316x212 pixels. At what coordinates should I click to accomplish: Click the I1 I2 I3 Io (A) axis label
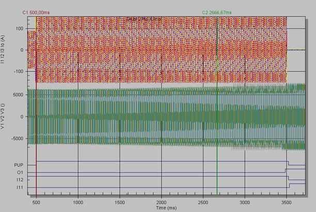(3, 50)
